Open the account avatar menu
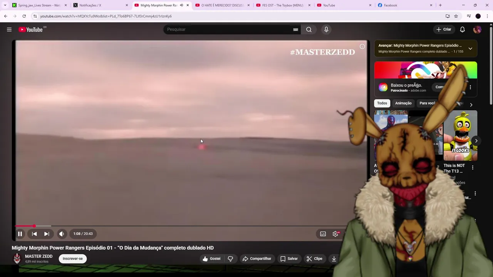 (x=477, y=30)
